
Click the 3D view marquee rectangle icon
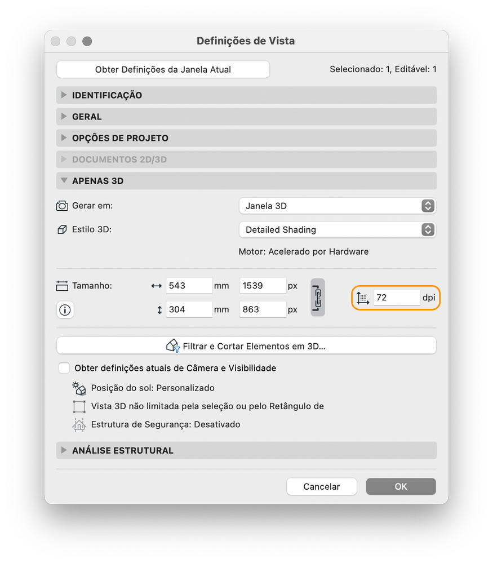(79, 406)
